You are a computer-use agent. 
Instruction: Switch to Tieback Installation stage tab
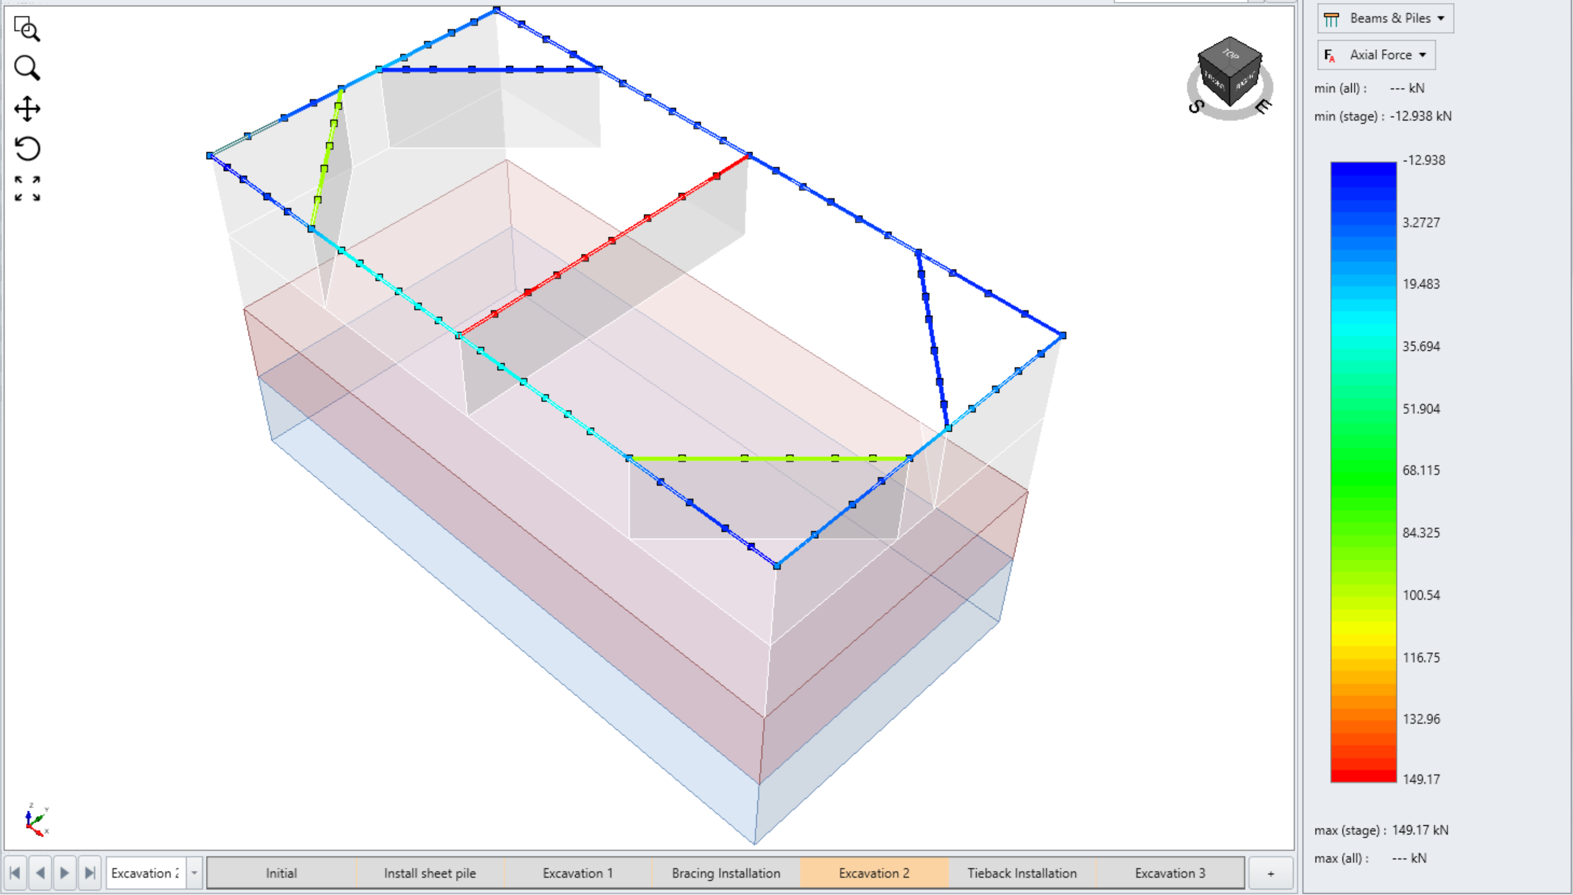click(x=1022, y=873)
